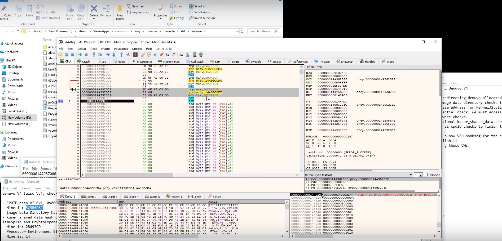Open the Bookmarks red icon
Viewport: 502px width, 241px height.
[161, 55]
